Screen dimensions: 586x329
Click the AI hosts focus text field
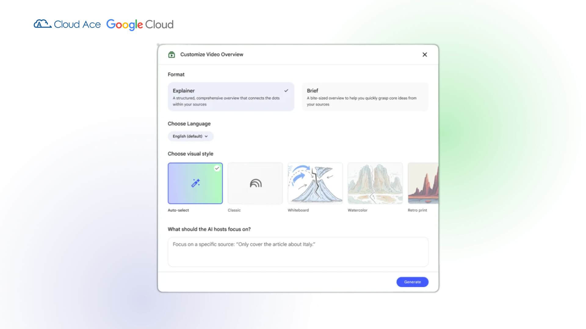(x=298, y=252)
